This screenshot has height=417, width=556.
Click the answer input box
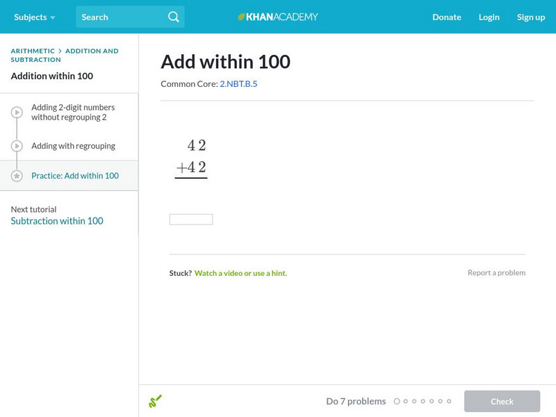pyautogui.click(x=191, y=220)
